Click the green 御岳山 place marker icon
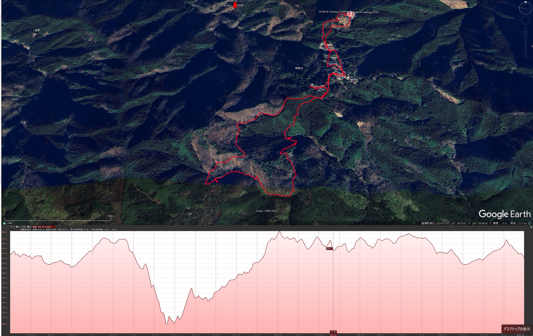Viewport: 533px width, 336px height. click(x=312, y=85)
